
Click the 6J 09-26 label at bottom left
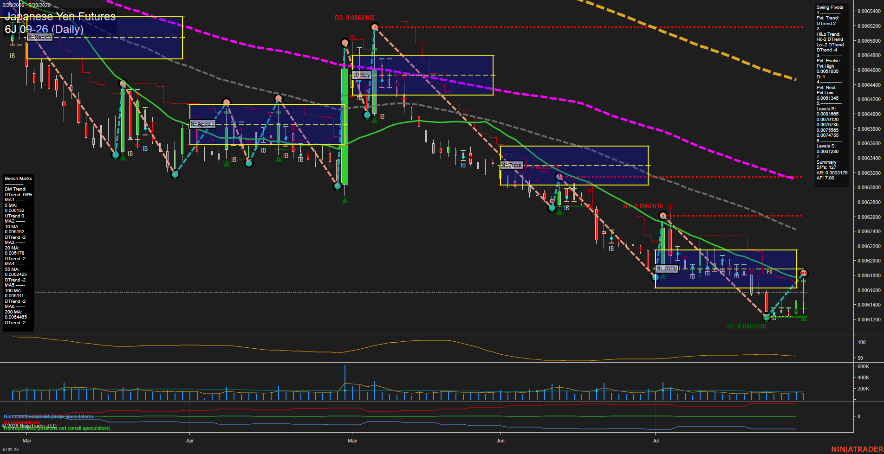[x=11, y=450]
